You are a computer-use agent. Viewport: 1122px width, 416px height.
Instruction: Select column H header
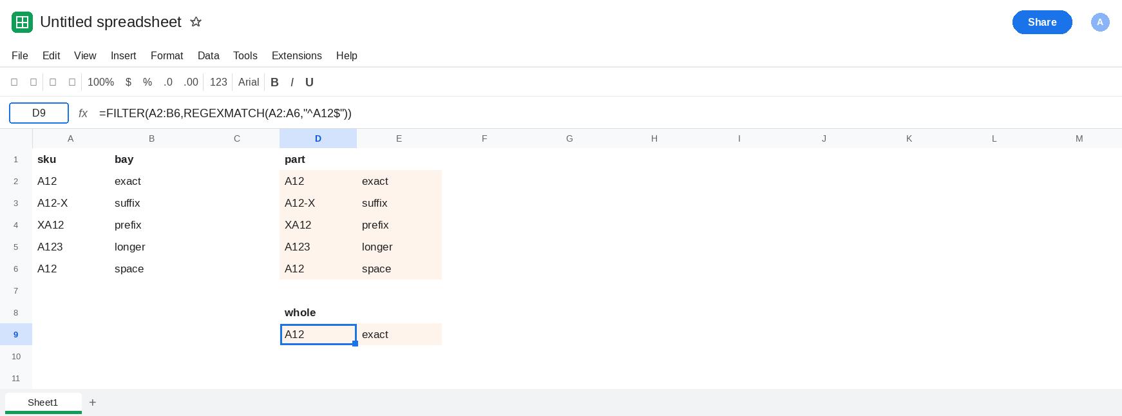[654, 138]
